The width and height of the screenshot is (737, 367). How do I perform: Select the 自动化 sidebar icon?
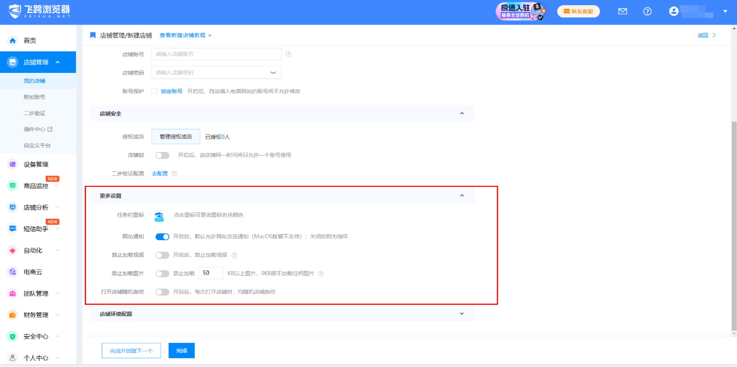(12, 250)
